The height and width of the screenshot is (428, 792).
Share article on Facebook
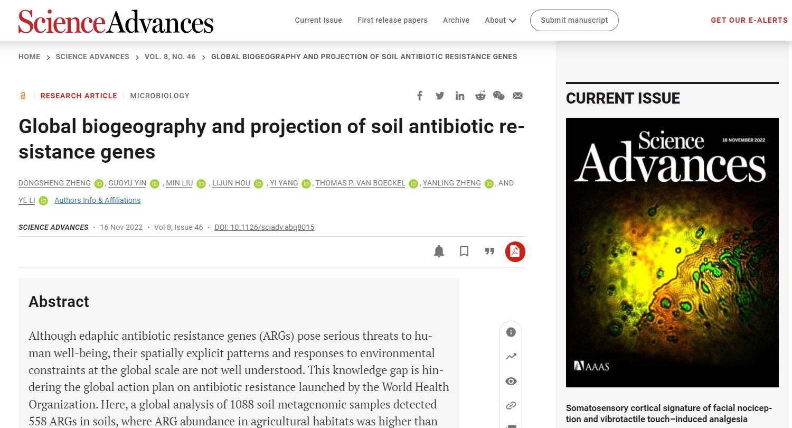(x=420, y=96)
